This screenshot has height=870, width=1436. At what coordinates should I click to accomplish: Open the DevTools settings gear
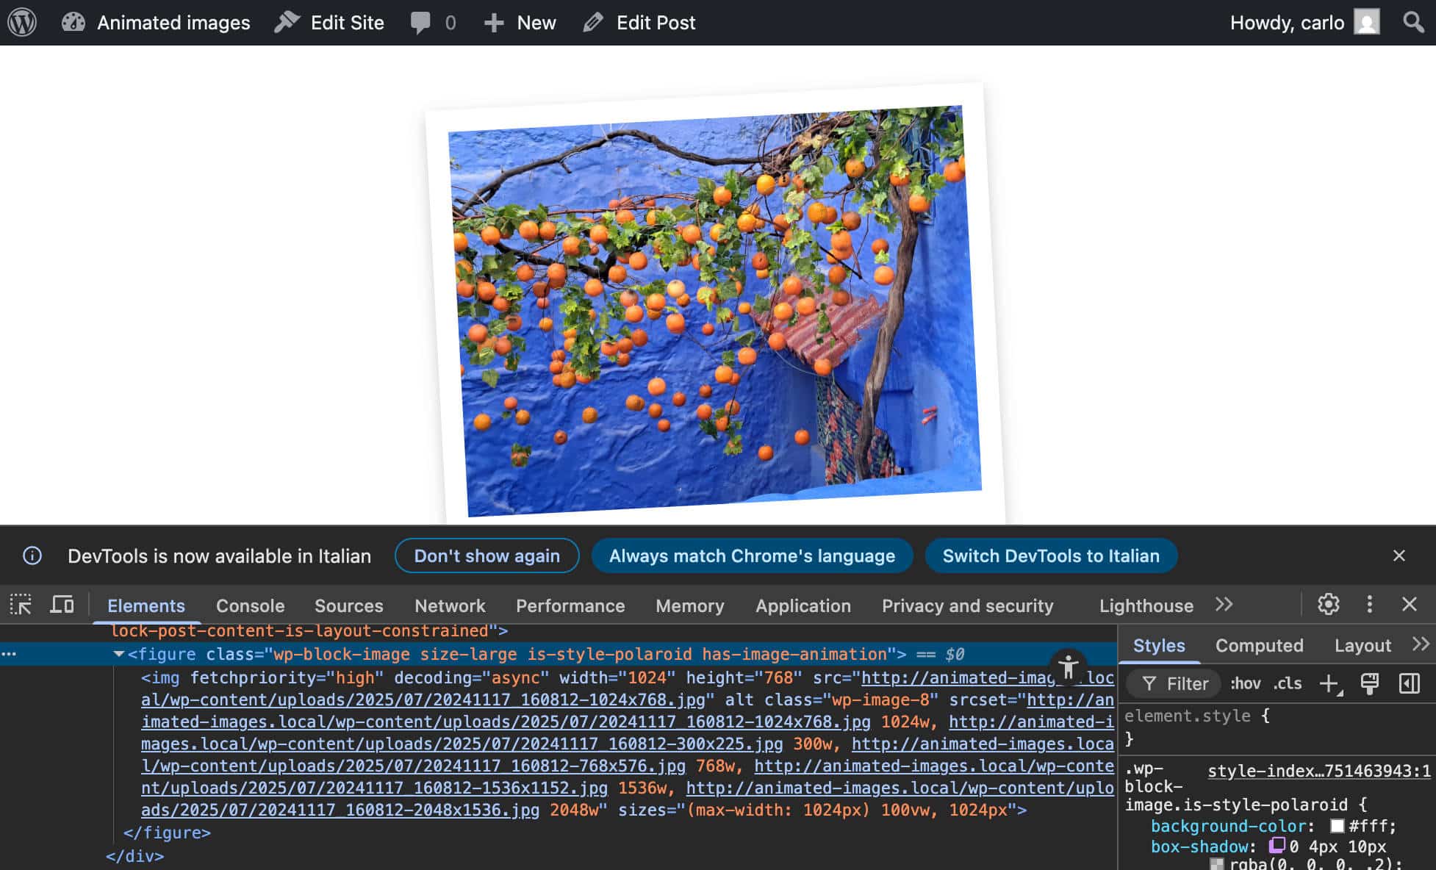tap(1328, 605)
